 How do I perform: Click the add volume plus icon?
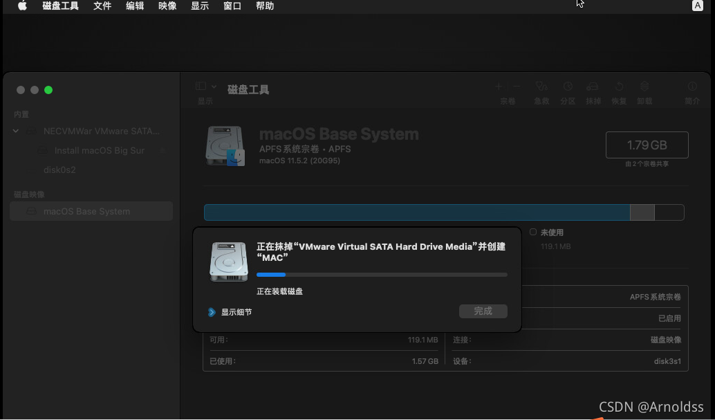(x=499, y=86)
